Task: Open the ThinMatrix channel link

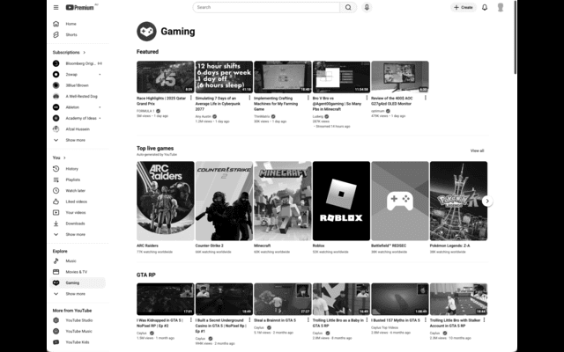Action: [262, 116]
